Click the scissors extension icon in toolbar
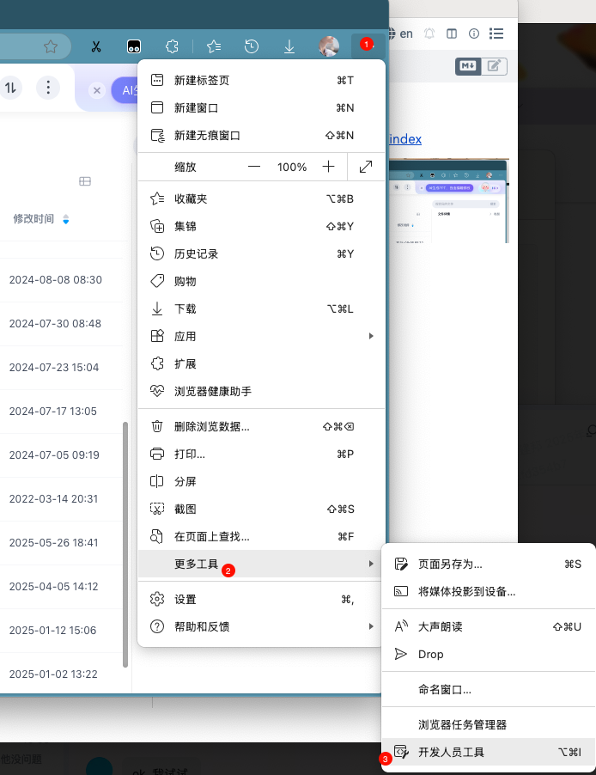 (96, 47)
